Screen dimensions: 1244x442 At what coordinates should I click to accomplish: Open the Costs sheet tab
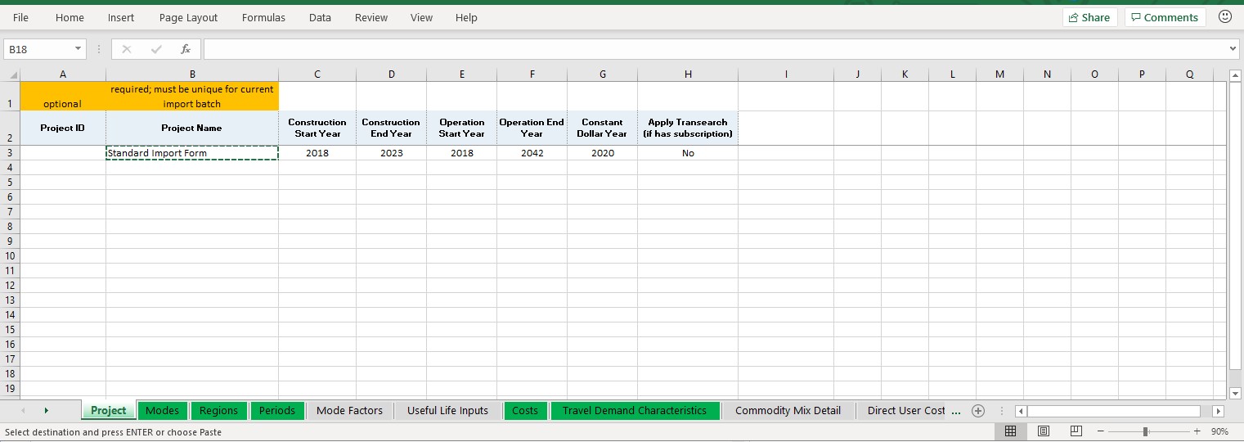[525, 411]
